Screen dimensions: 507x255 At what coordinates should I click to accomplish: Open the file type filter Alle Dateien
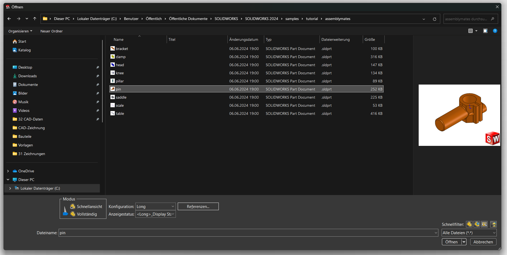[469, 233]
